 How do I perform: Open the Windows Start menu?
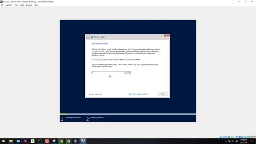point(4,141)
